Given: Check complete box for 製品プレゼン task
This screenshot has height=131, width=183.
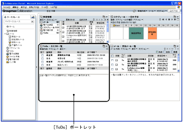Looking at the screenshot, I should coord(42,65).
